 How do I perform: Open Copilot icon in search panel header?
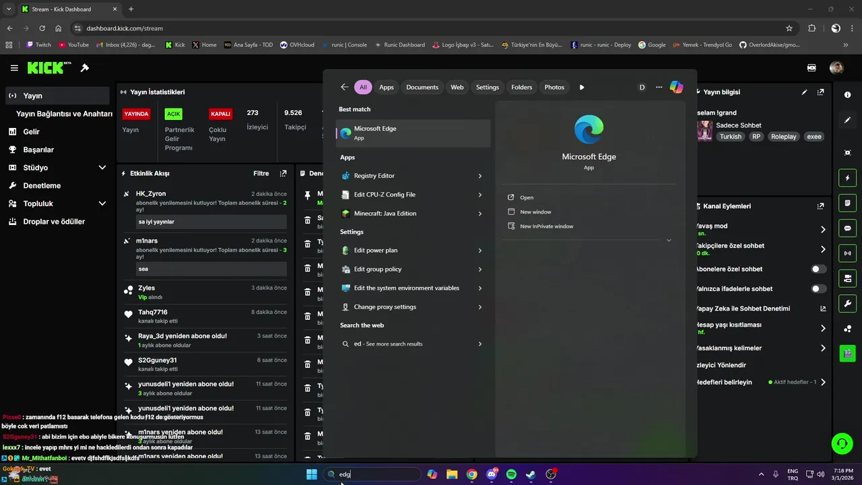pos(676,87)
